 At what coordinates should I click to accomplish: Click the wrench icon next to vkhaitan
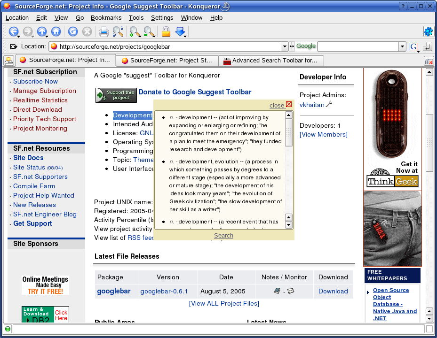pos(329,104)
